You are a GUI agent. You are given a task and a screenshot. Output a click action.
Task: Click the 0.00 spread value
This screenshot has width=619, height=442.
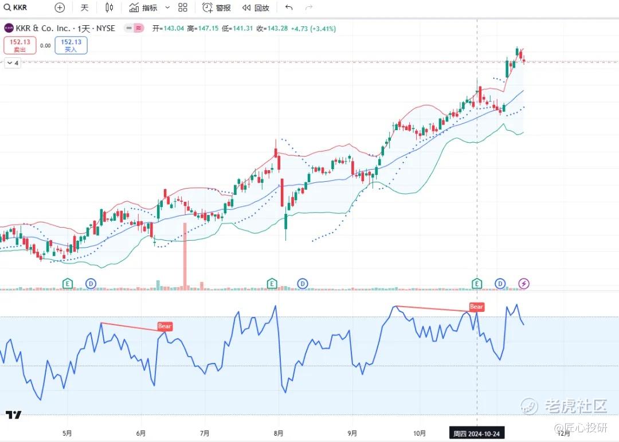(45, 45)
